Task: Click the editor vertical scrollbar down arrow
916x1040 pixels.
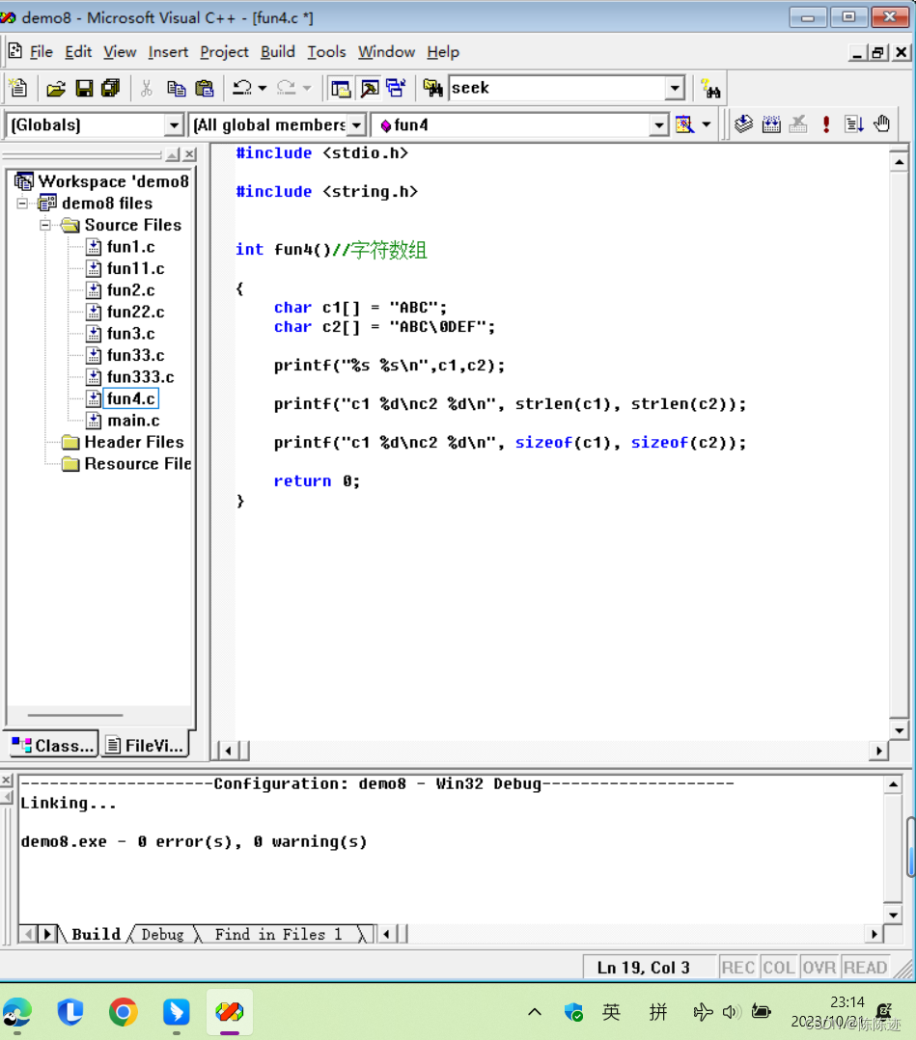Action: click(x=899, y=730)
